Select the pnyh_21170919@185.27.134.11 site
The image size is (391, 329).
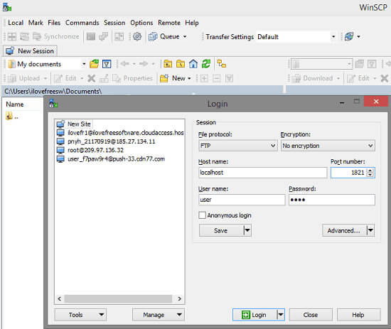(106, 141)
